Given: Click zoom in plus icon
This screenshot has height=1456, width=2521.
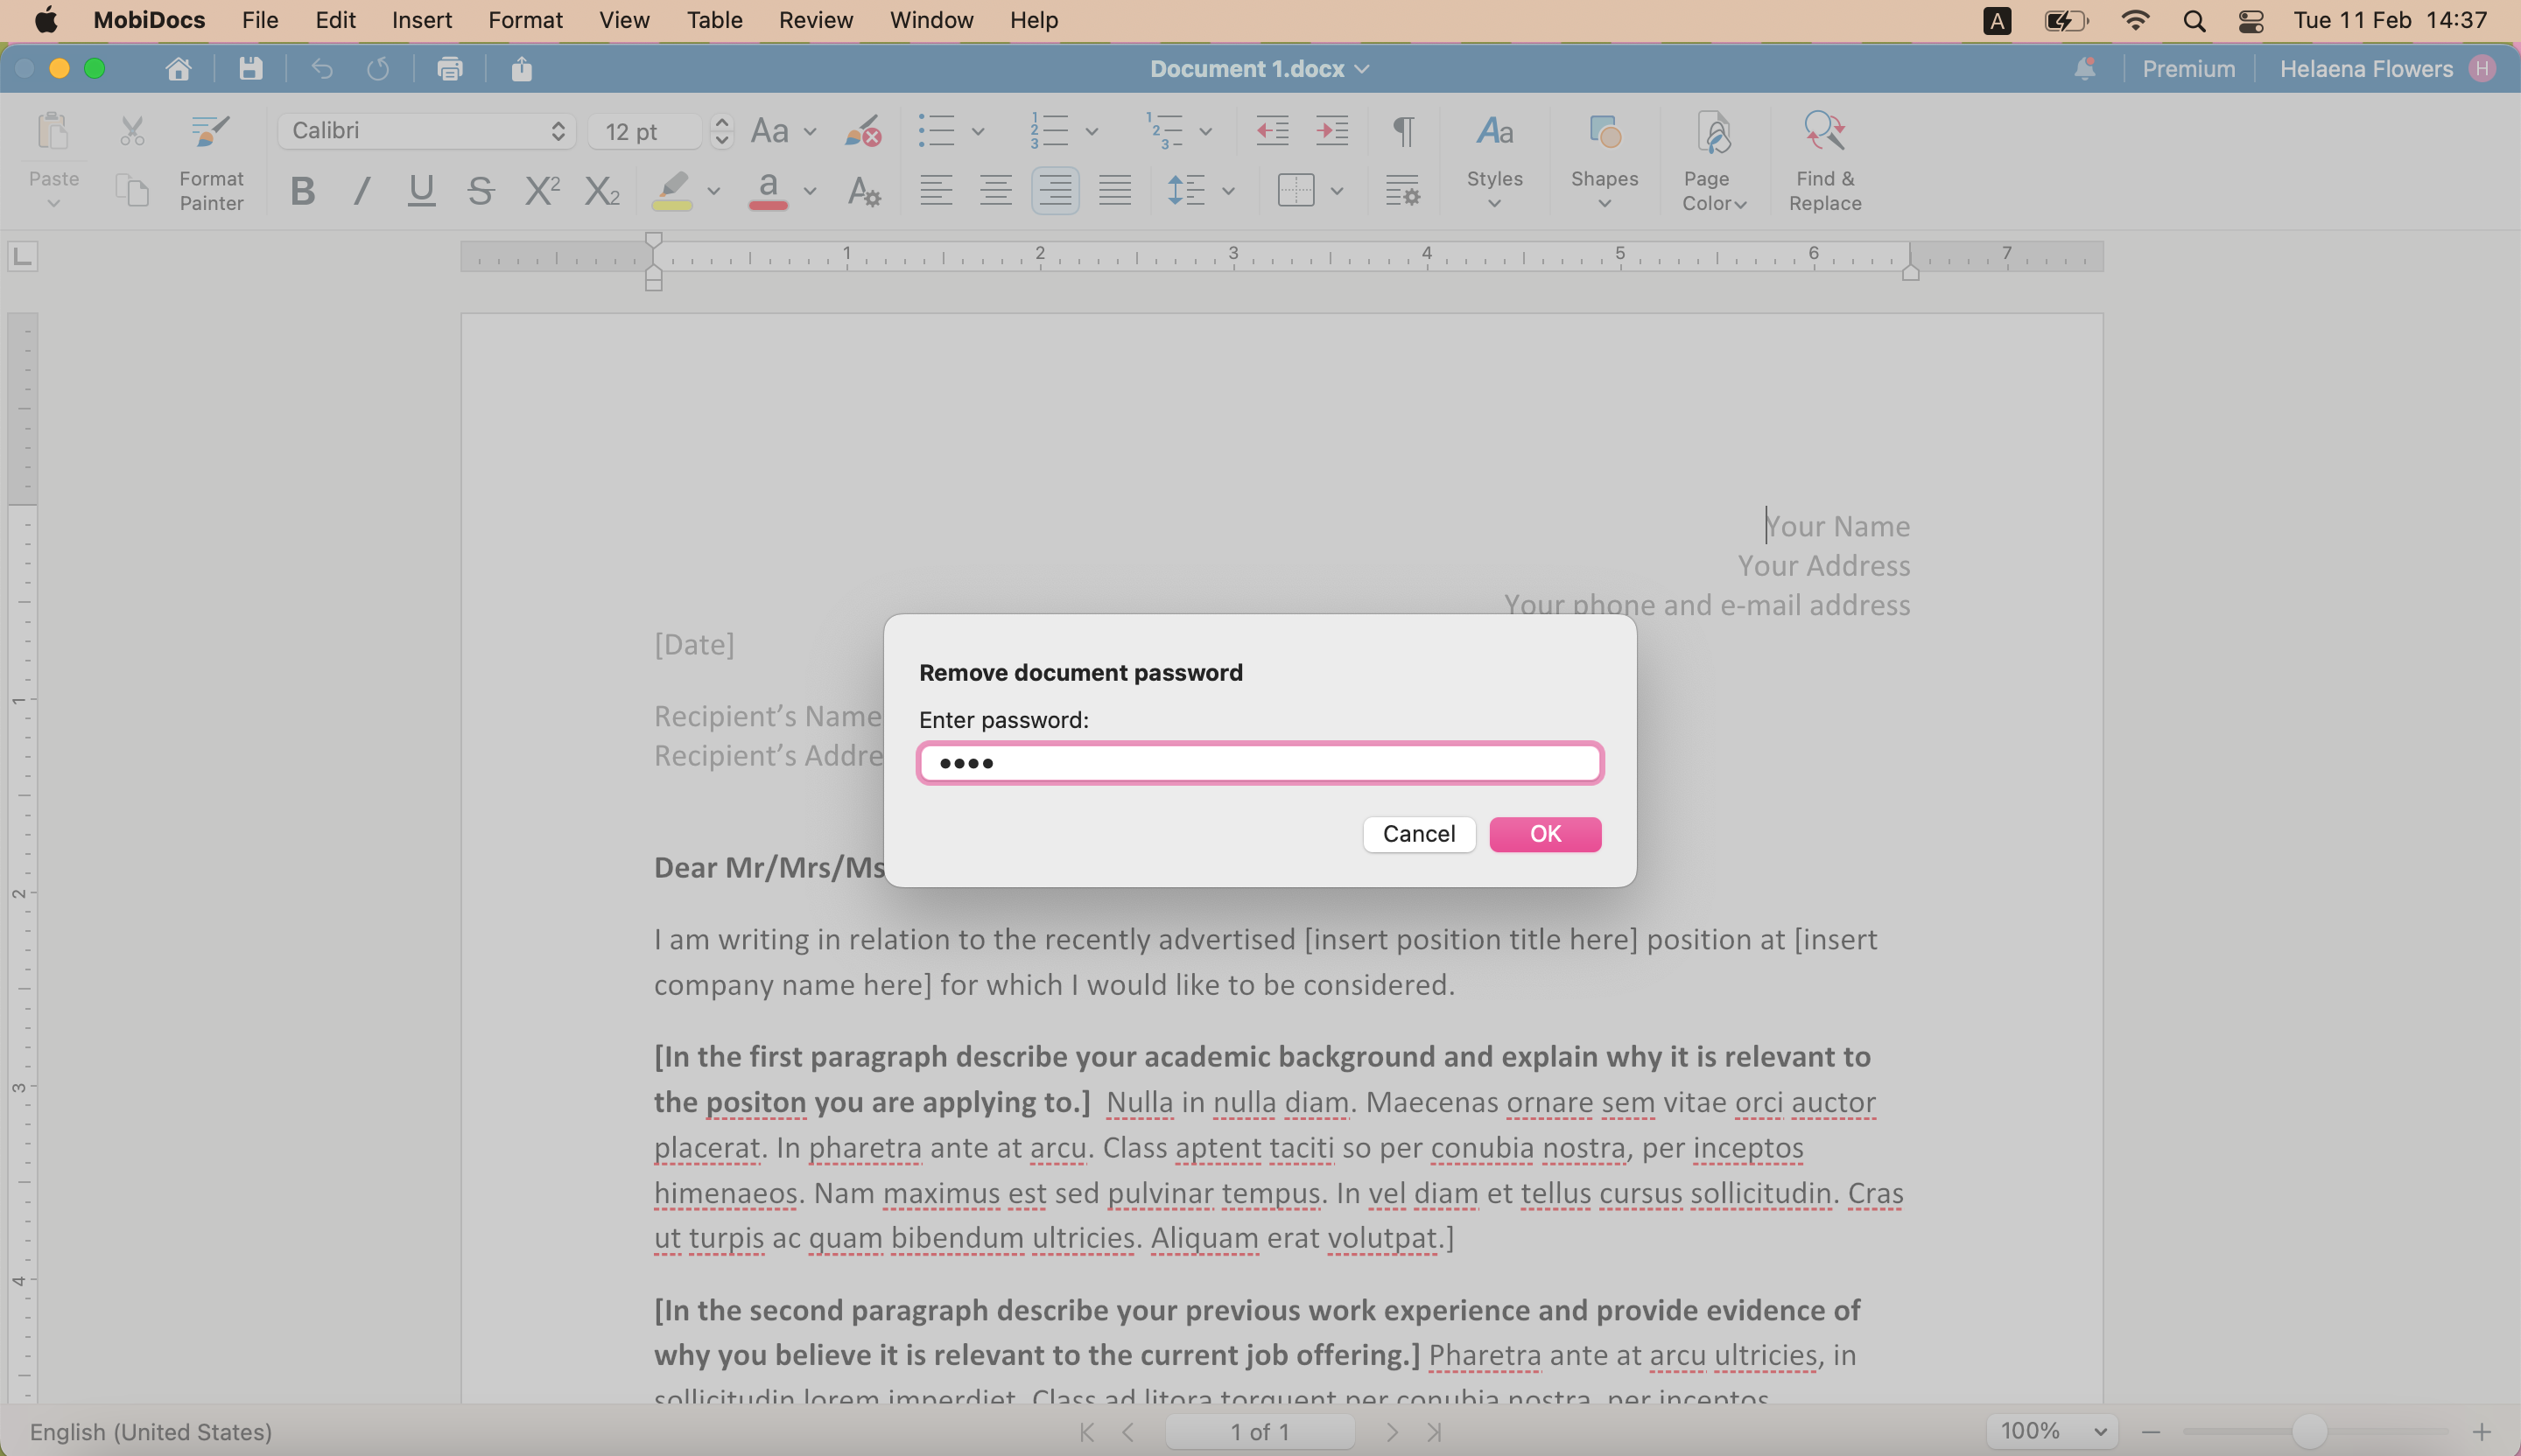Looking at the screenshot, I should (x=2482, y=1432).
